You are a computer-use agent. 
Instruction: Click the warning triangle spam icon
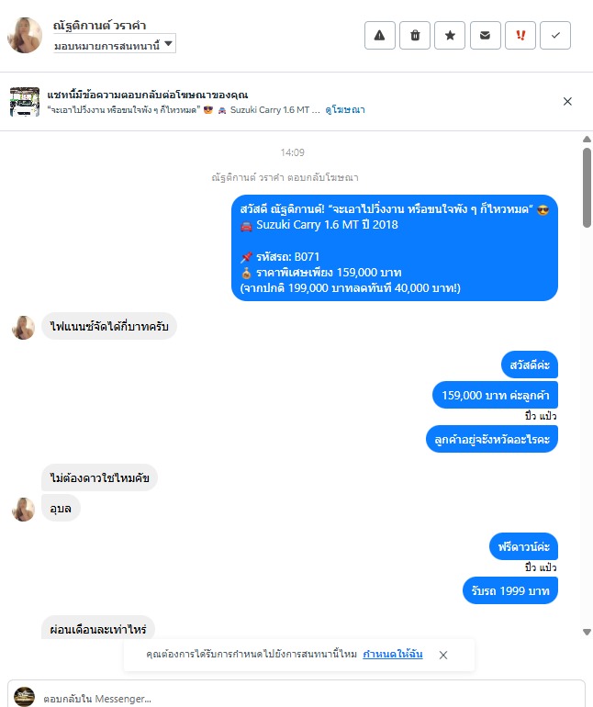click(x=380, y=35)
